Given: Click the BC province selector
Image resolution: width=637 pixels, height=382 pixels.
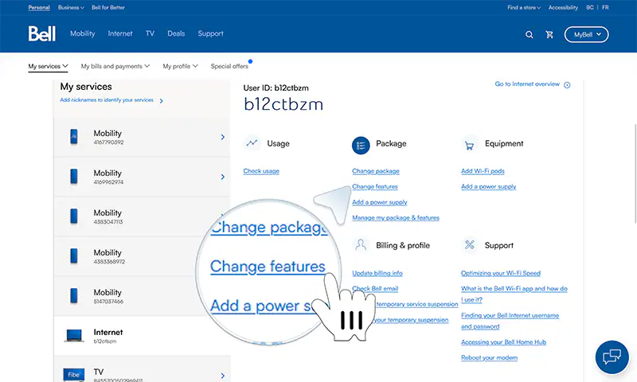Looking at the screenshot, I should coord(590,7).
